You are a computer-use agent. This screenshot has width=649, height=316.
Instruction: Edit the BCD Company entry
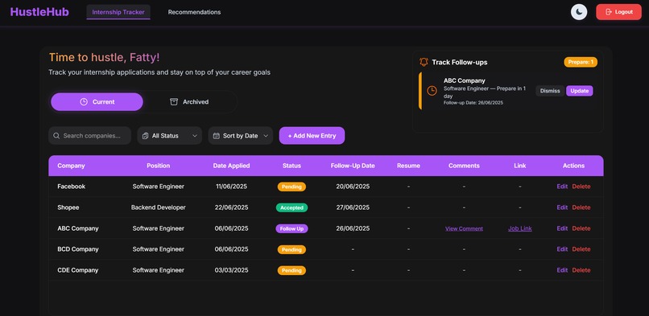pyautogui.click(x=562, y=249)
